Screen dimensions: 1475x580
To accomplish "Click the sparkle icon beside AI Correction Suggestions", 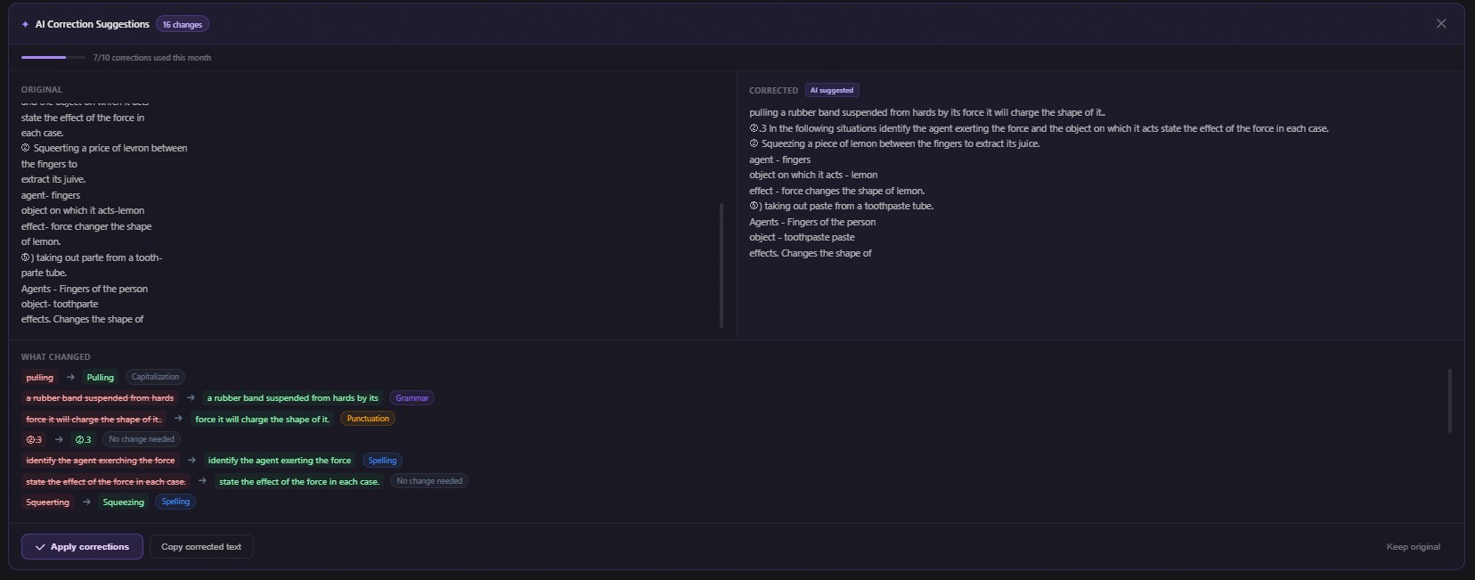I will (x=25, y=24).
